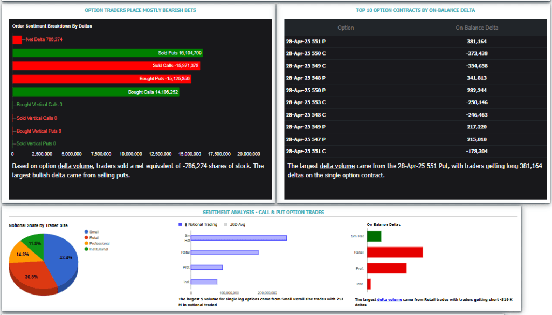The image size is (552, 315).
Task: Click the green Sm Ret on-balance delta bar
Action: coord(374,236)
